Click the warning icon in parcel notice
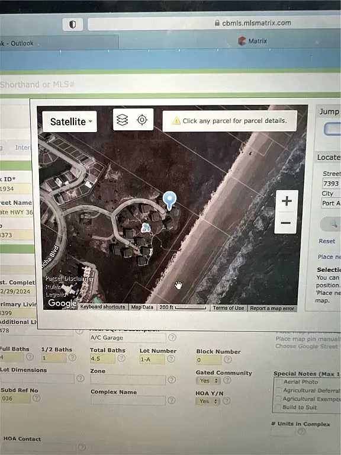341x455 pixels. 176,121
